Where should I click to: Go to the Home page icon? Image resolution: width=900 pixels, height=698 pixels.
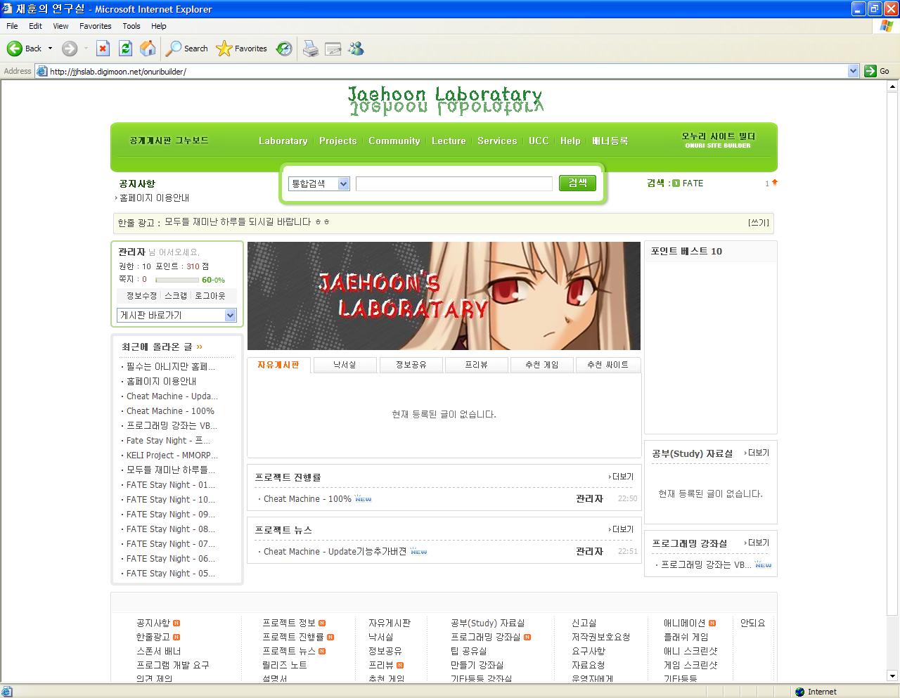coord(148,49)
